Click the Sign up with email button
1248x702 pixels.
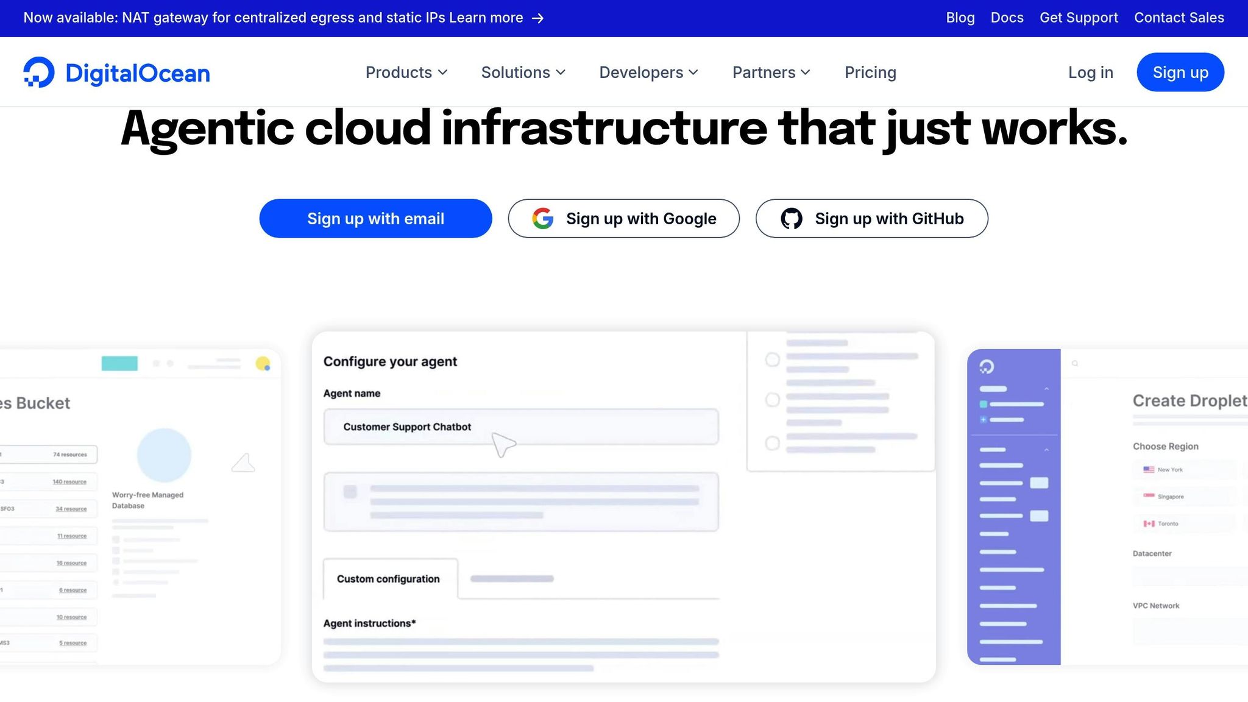[x=375, y=218]
